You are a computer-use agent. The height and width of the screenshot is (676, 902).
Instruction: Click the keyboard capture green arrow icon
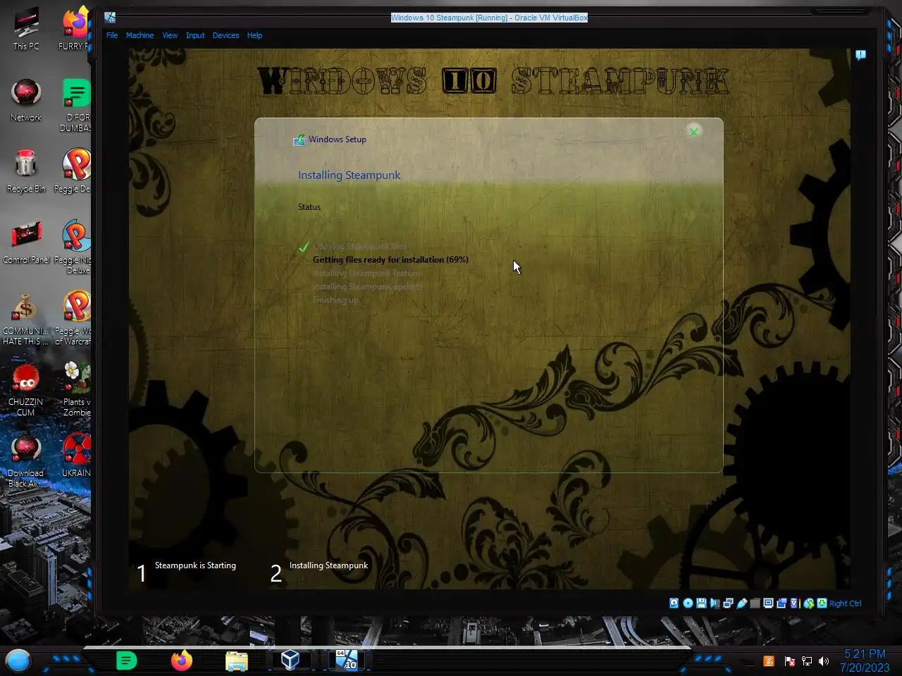click(822, 603)
